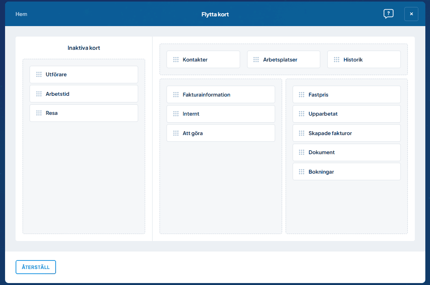
Task: Select the Internt card
Action: (x=221, y=114)
